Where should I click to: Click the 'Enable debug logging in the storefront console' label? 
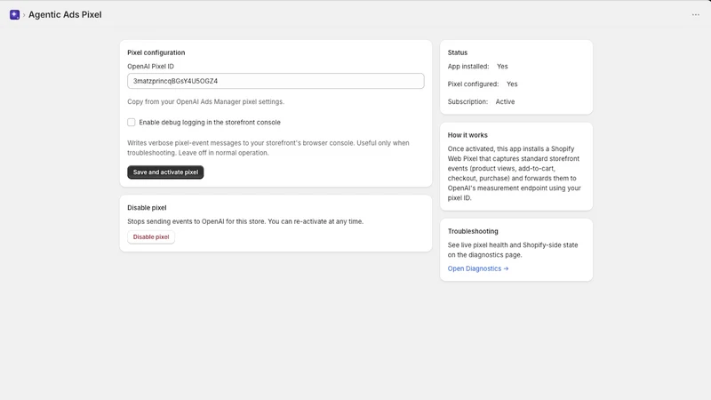210,122
